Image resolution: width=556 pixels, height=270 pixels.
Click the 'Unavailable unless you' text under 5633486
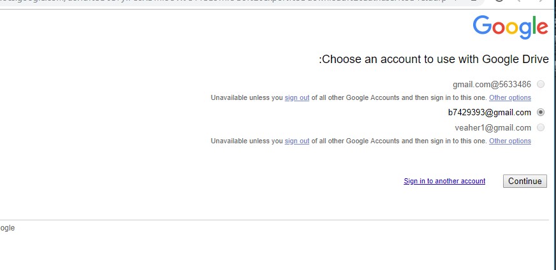coord(246,98)
